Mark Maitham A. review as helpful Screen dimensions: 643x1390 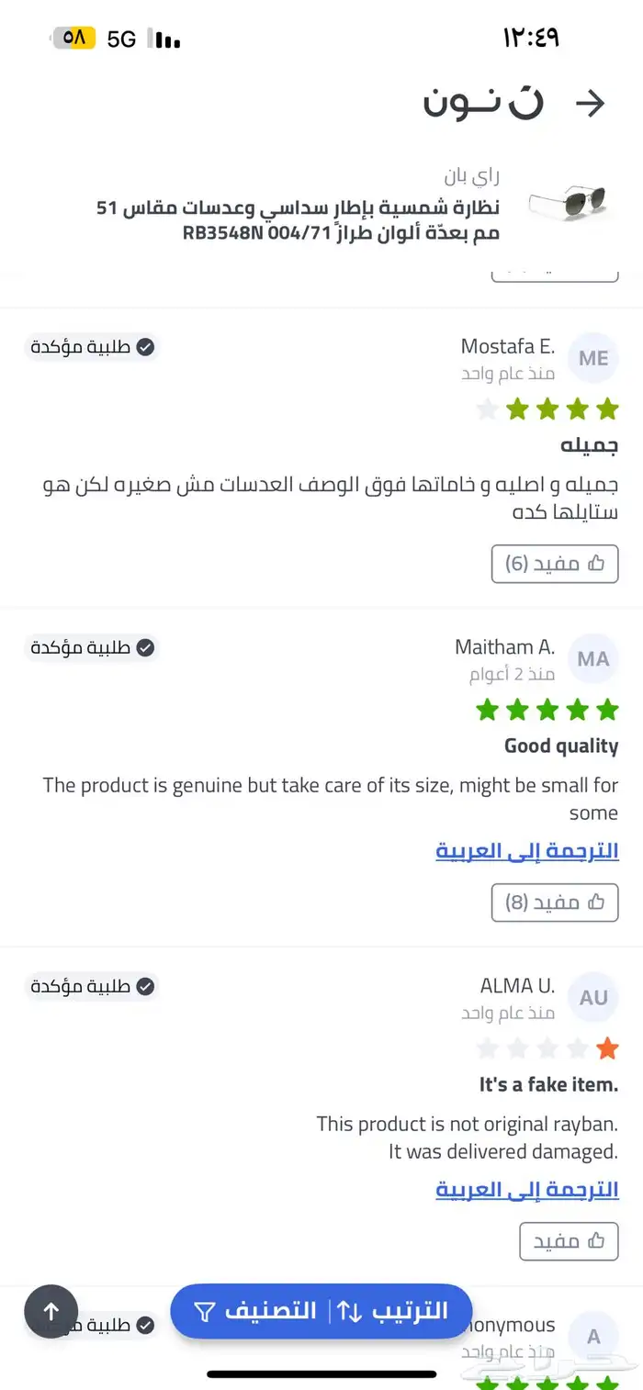(555, 902)
